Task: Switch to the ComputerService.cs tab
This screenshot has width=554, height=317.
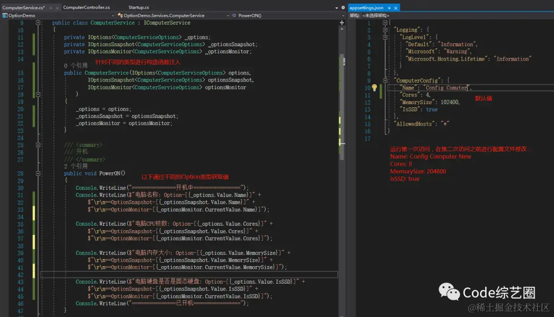Action: (x=24, y=7)
